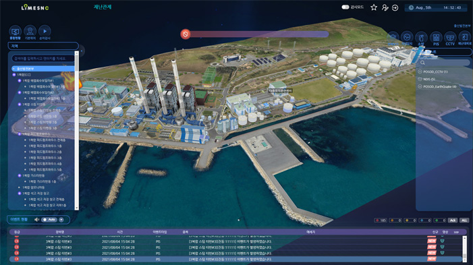This screenshot has height=265, width=473.
Task: Open the user edit profile icon
Action: [x=385, y=7]
